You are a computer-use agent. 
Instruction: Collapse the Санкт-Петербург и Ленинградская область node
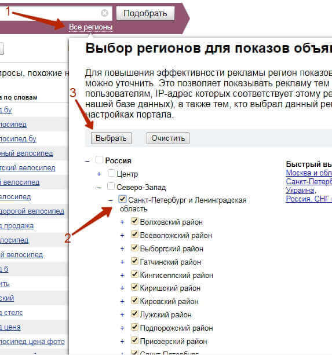111,200
